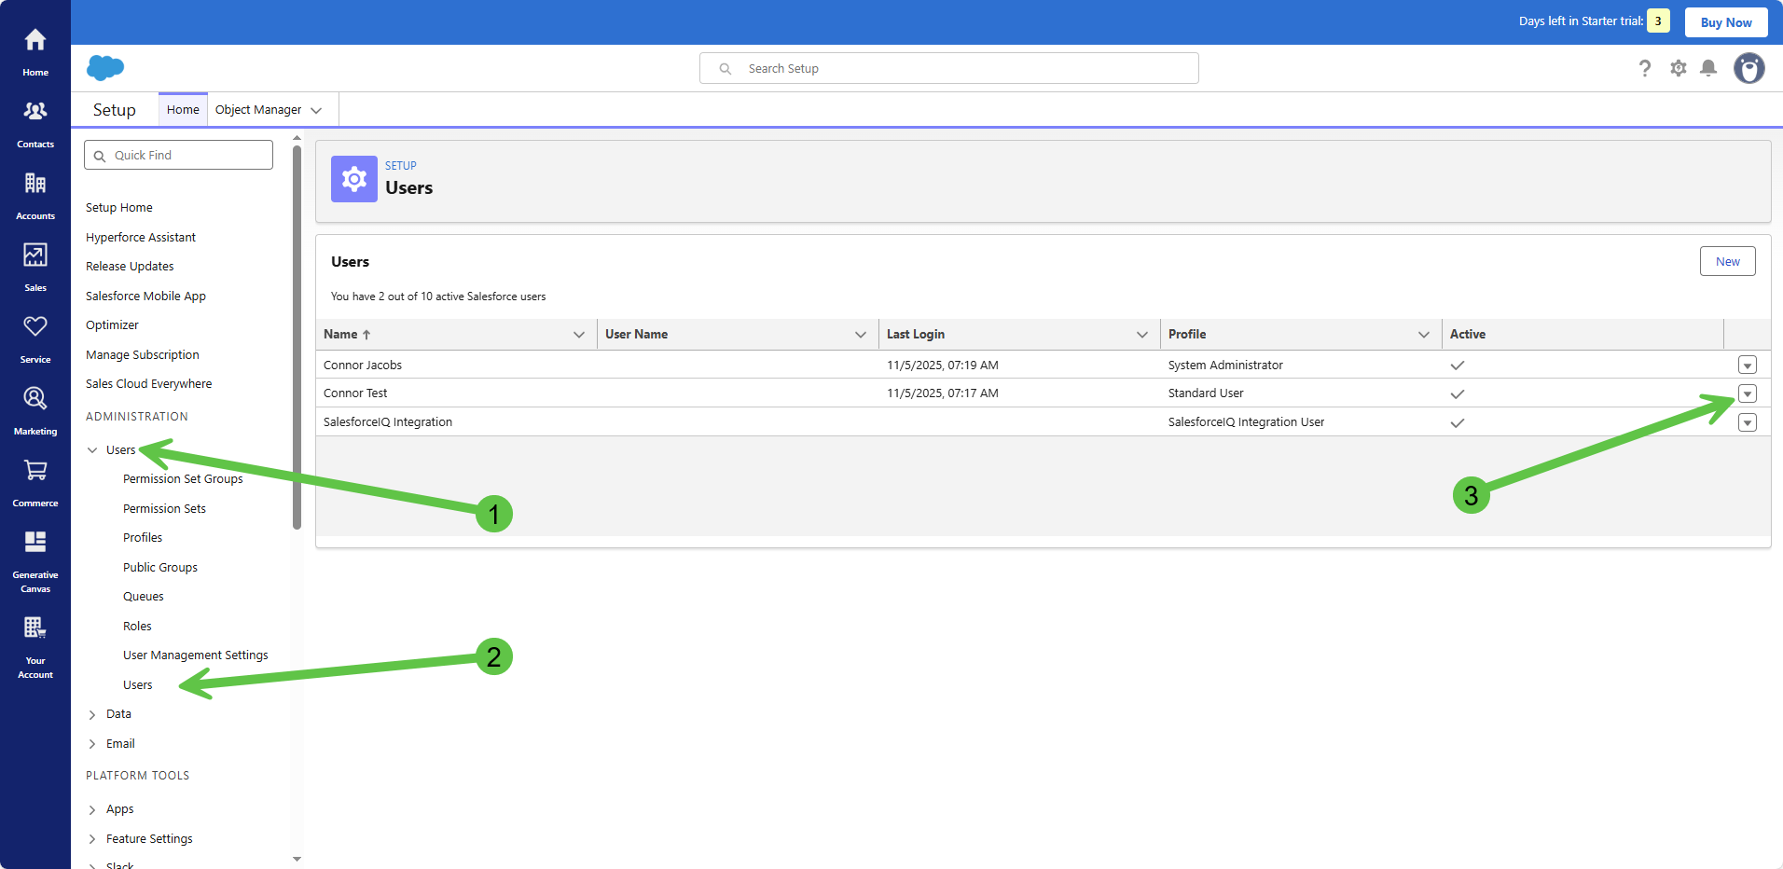
Task: Open row actions dropdown for Connor Test
Action: [x=1748, y=393]
